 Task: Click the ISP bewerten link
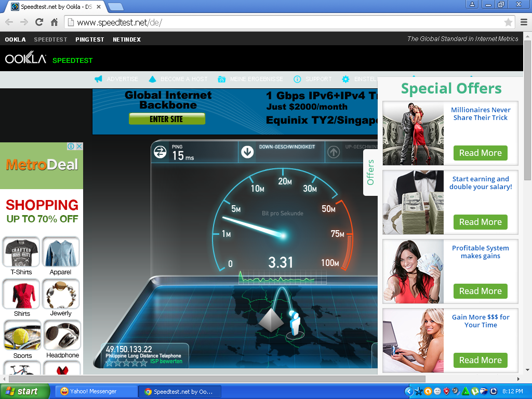coord(166,361)
